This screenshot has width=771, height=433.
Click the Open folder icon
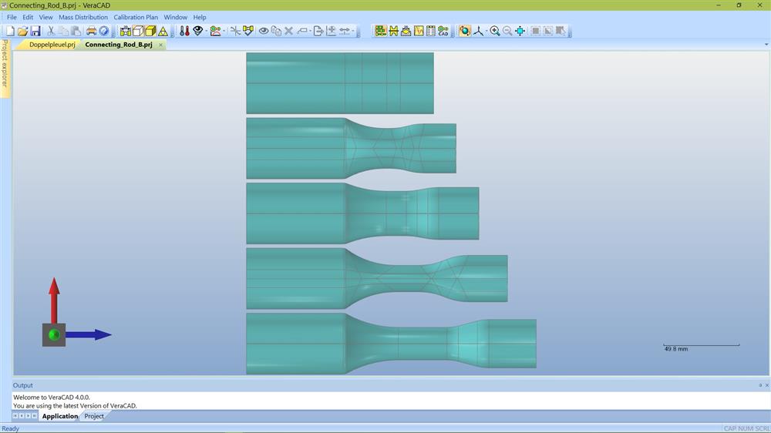(22, 31)
